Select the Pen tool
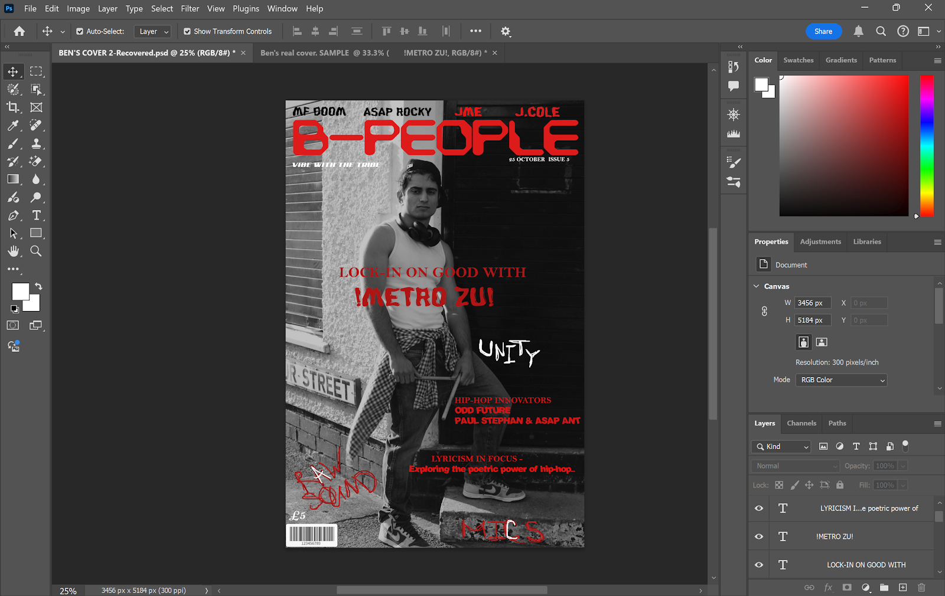The height and width of the screenshot is (596, 945). tap(13, 215)
